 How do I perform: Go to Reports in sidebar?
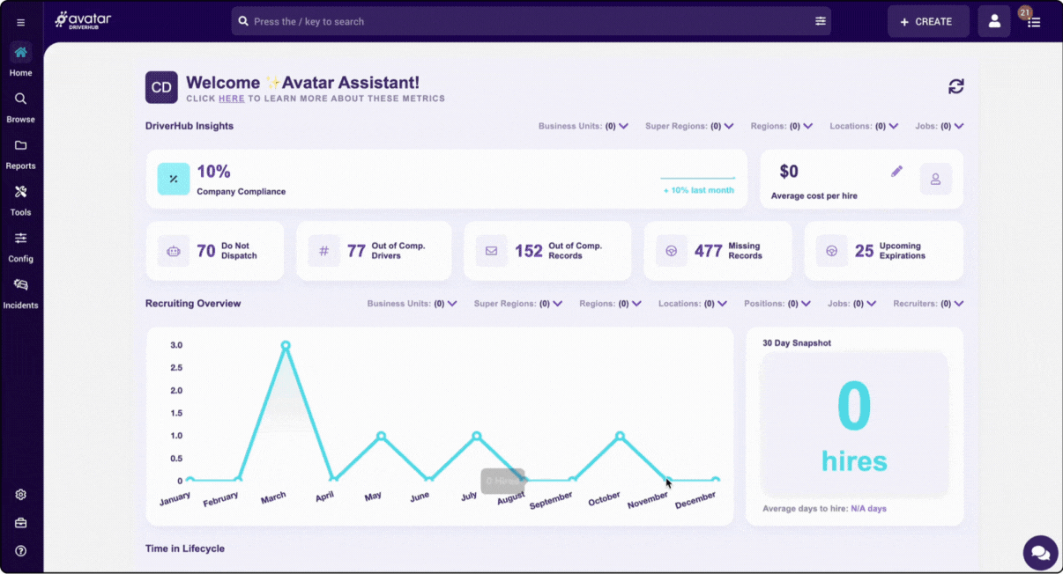pyautogui.click(x=21, y=154)
